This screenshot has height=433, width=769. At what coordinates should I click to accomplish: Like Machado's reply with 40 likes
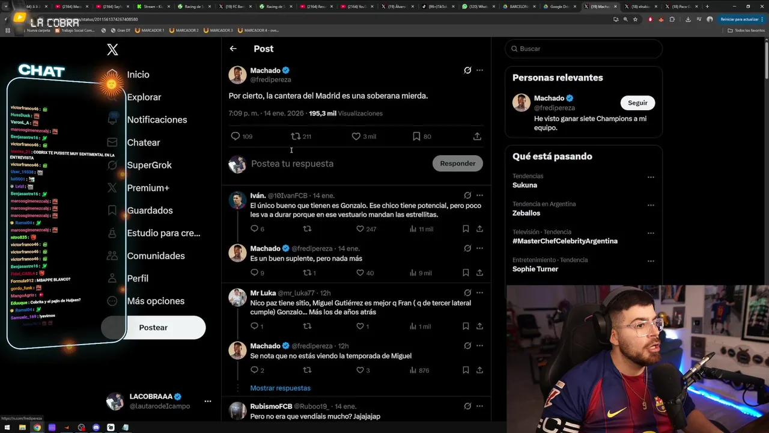[360, 272]
